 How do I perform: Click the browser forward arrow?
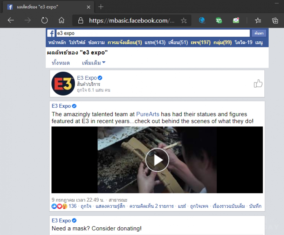click(28, 20)
